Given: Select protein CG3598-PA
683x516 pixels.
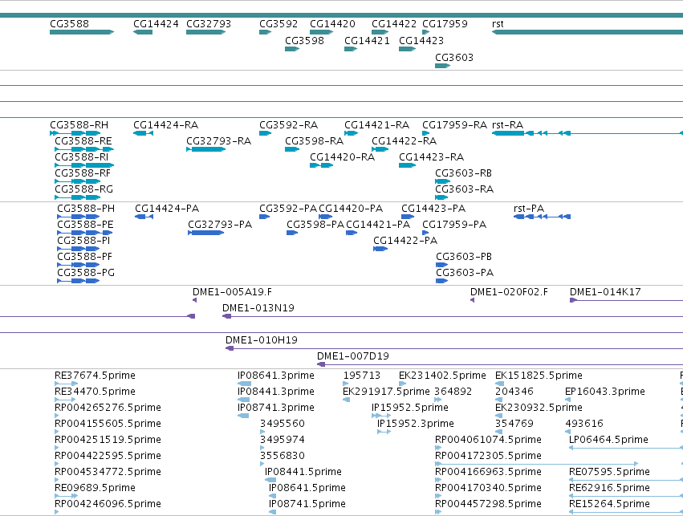Looking at the screenshot, I should pos(292,233).
